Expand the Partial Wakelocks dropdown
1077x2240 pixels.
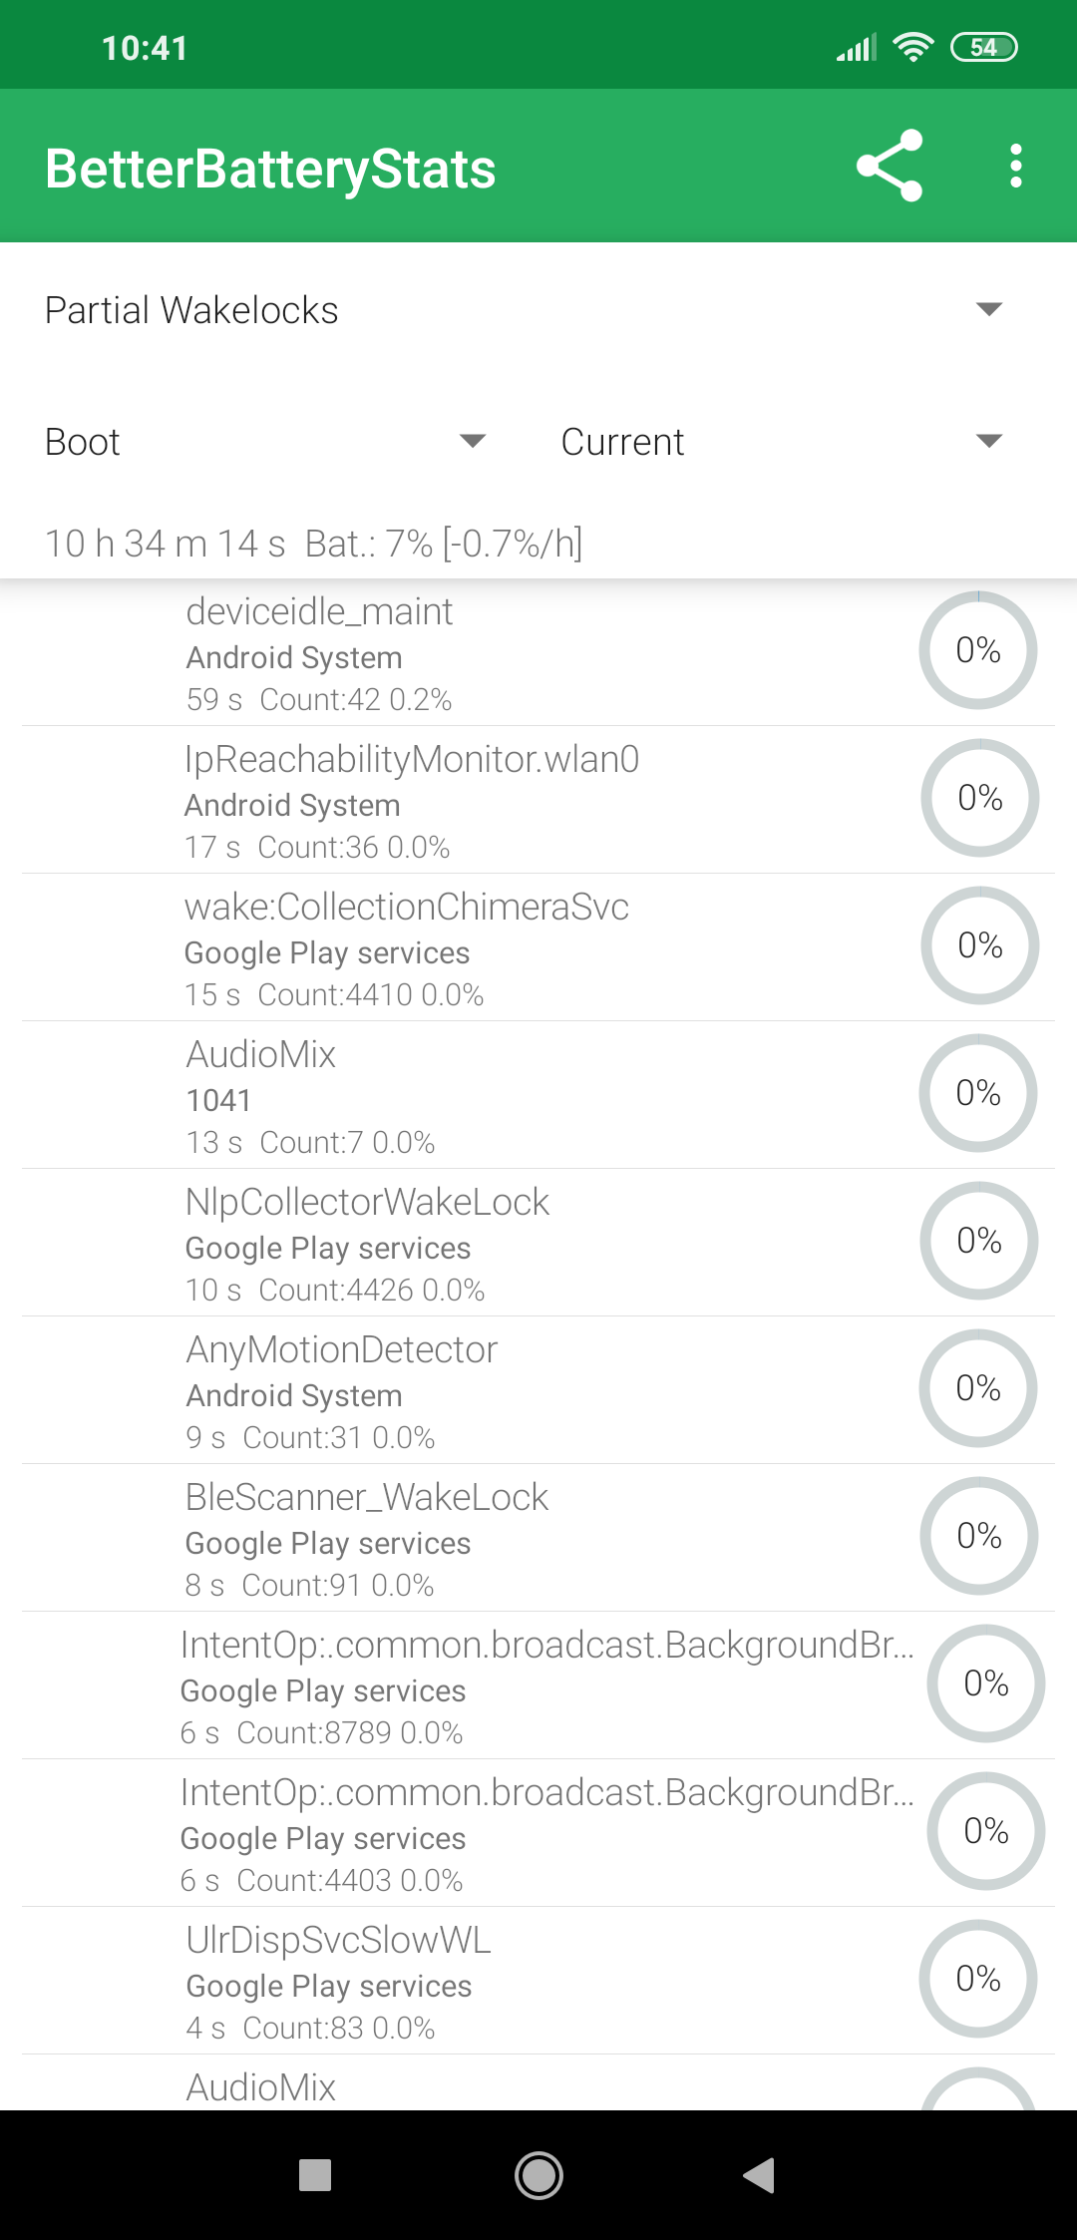(x=525, y=310)
